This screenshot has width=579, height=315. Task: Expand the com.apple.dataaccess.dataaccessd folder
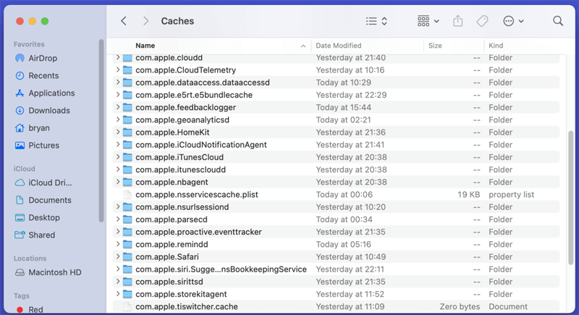(x=118, y=83)
